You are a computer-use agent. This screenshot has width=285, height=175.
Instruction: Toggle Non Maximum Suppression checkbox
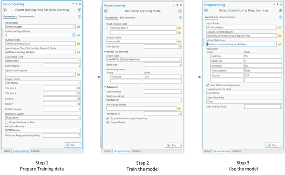[208, 85]
